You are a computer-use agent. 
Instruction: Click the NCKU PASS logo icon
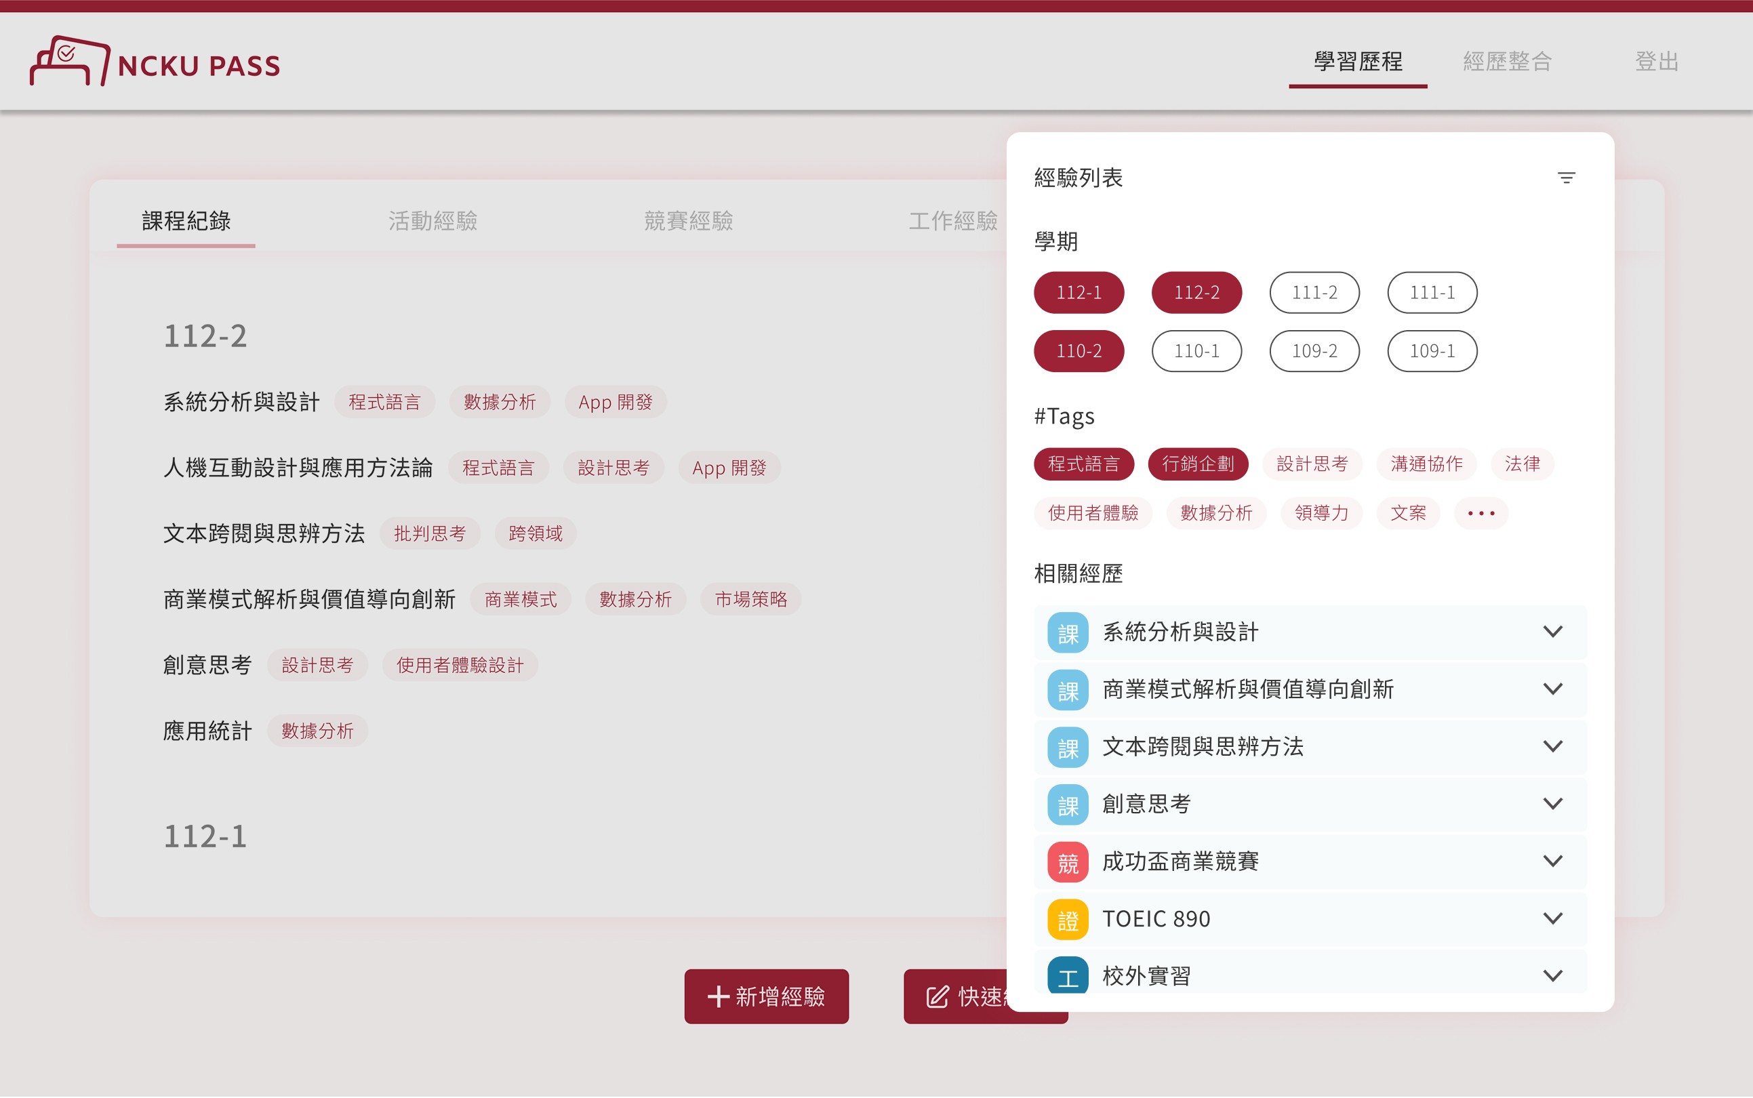pos(69,62)
